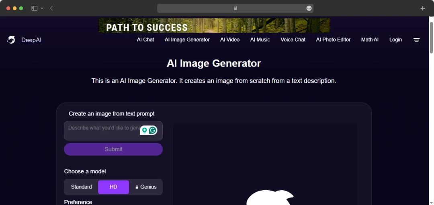Click the Preference label

78,202
